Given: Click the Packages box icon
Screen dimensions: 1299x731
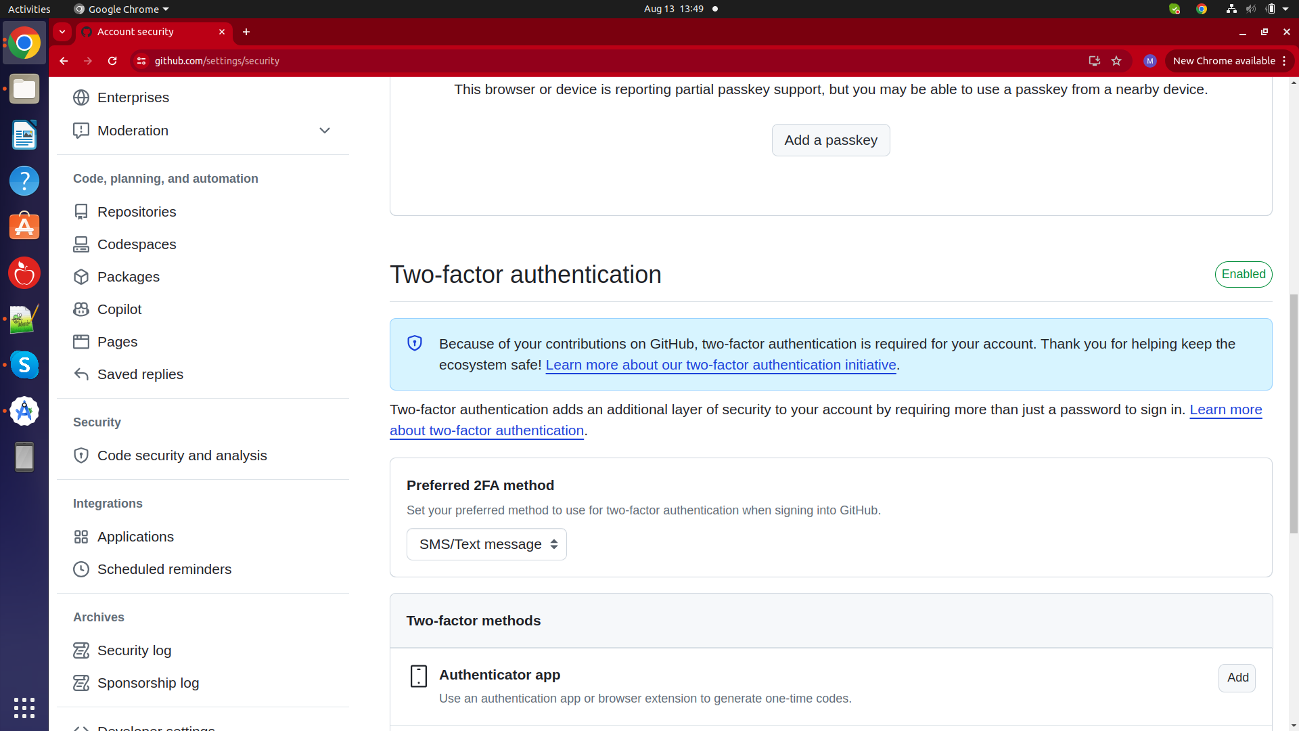Looking at the screenshot, I should [81, 277].
